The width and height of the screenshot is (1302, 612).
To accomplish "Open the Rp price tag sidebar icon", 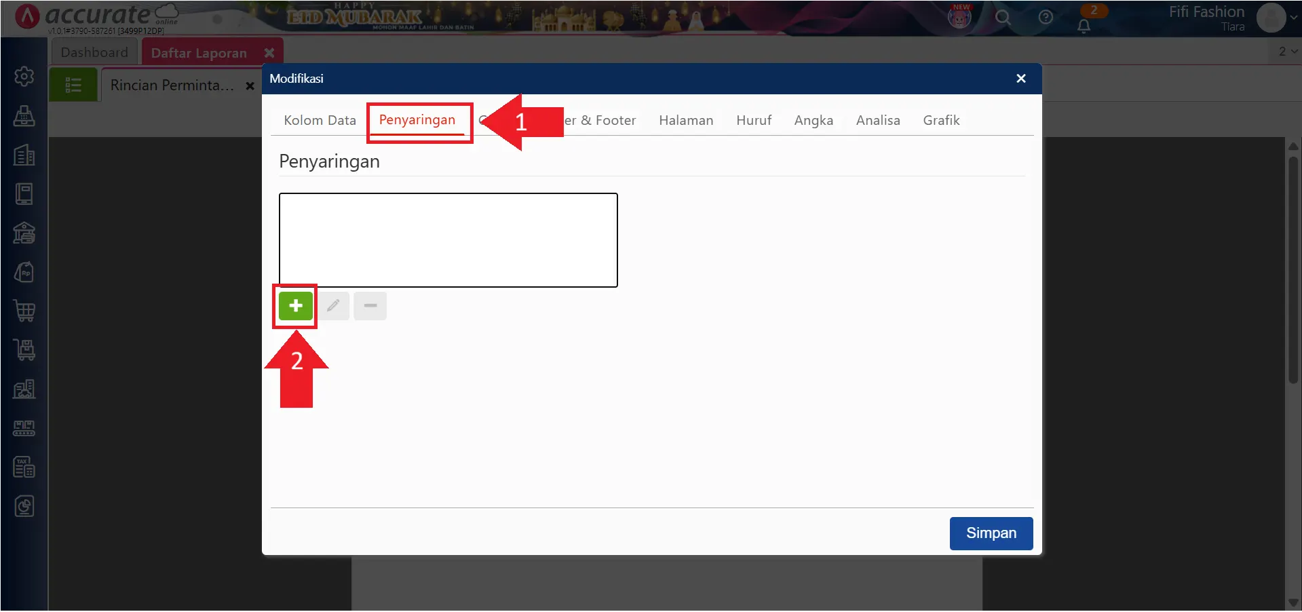I will tap(24, 273).
